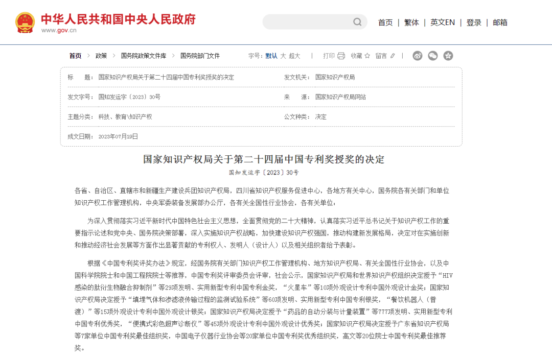Image resolution: width=552 pixels, height=358 pixels.
Task: Click the star icon beside 收藏
Action: point(367,56)
